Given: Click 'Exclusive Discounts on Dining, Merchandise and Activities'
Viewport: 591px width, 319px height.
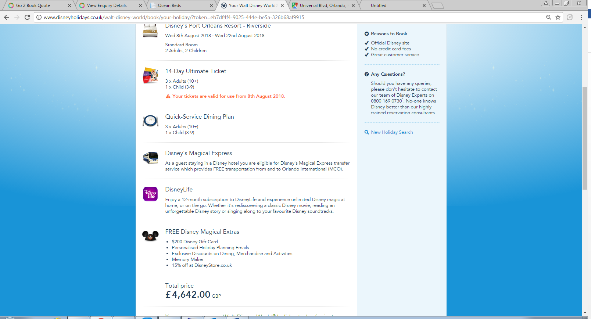Looking at the screenshot, I should tap(232, 254).
